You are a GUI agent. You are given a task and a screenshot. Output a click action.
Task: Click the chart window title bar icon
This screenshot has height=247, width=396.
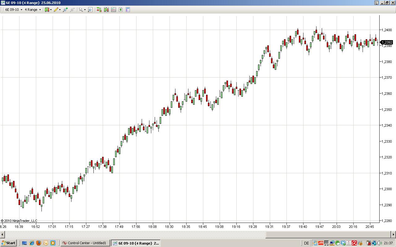point(3,3)
